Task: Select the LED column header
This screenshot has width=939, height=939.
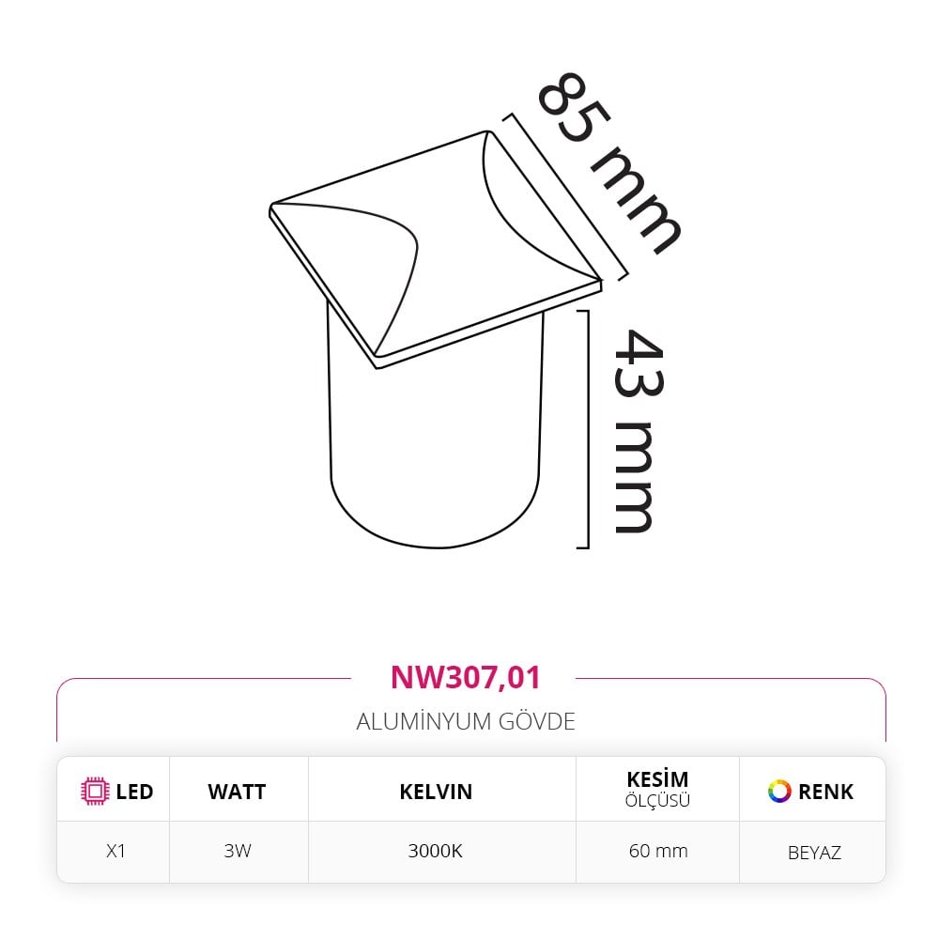Action: [116, 791]
